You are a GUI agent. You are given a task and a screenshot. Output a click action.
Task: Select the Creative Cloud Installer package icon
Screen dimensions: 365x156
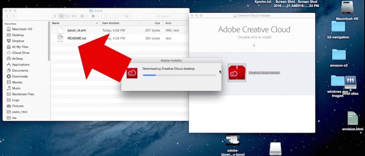pyautogui.click(x=237, y=73)
